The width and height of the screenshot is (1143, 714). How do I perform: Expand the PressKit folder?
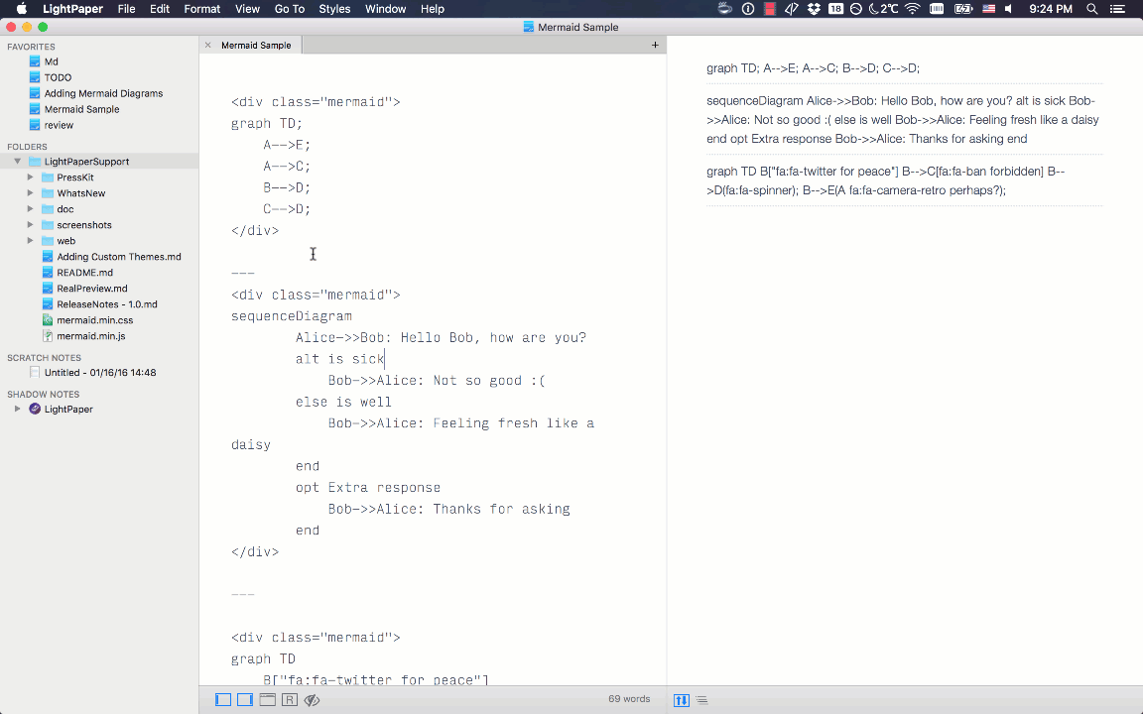click(x=30, y=178)
